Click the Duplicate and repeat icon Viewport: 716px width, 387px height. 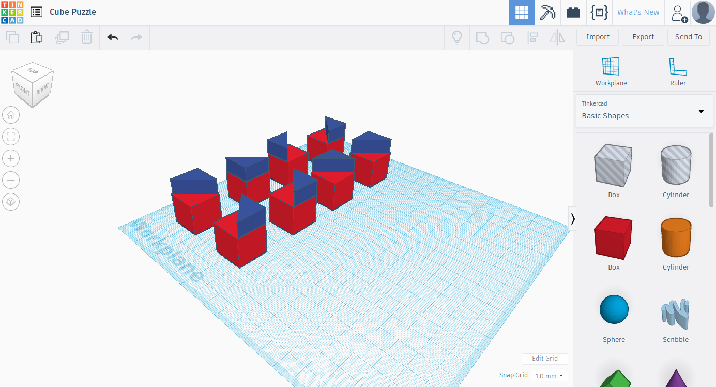[62, 37]
